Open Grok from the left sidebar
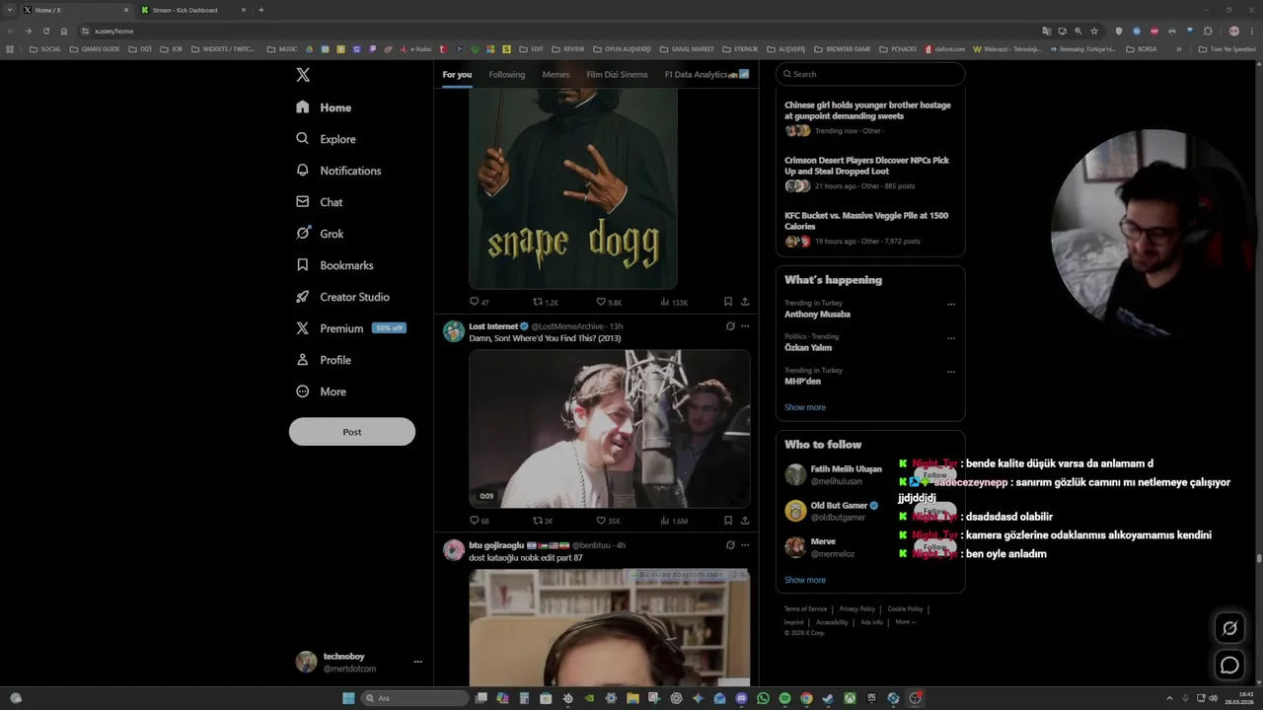The width and height of the screenshot is (1263, 710). (320, 234)
